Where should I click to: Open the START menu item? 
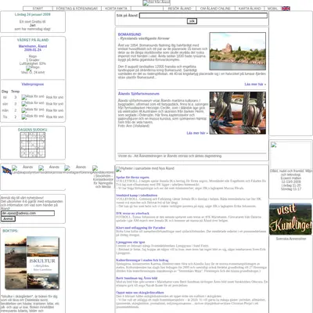(x=38, y=9)
